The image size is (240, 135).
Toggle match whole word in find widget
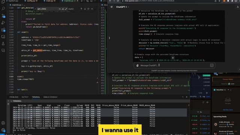(63, 9)
